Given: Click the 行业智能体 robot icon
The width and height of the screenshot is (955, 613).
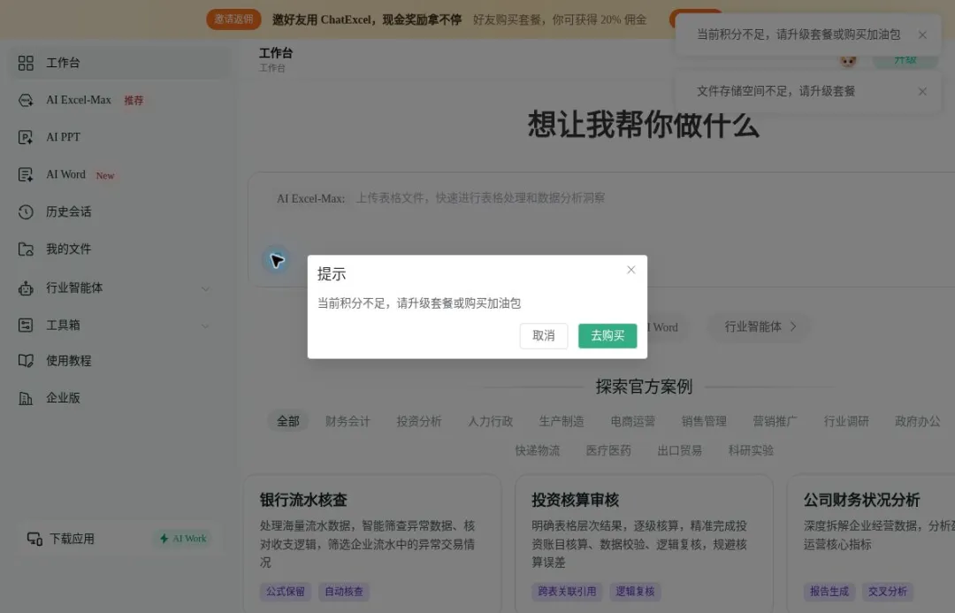Looking at the screenshot, I should 26,287.
